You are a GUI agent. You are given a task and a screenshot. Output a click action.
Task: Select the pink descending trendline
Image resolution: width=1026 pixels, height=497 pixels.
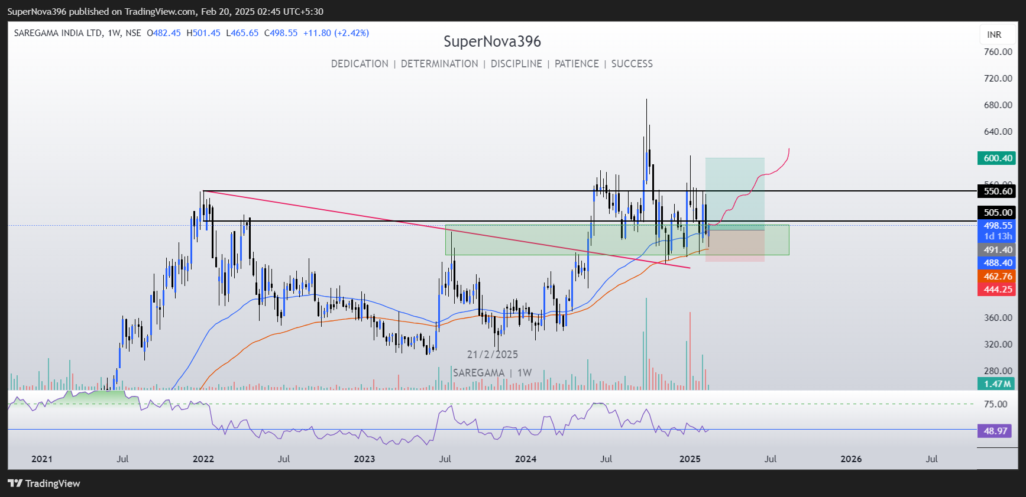click(446, 229)
